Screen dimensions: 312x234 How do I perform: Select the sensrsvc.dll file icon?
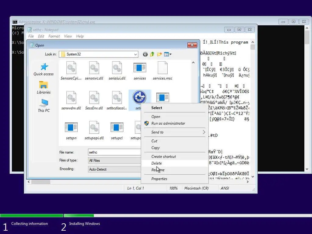94,68
